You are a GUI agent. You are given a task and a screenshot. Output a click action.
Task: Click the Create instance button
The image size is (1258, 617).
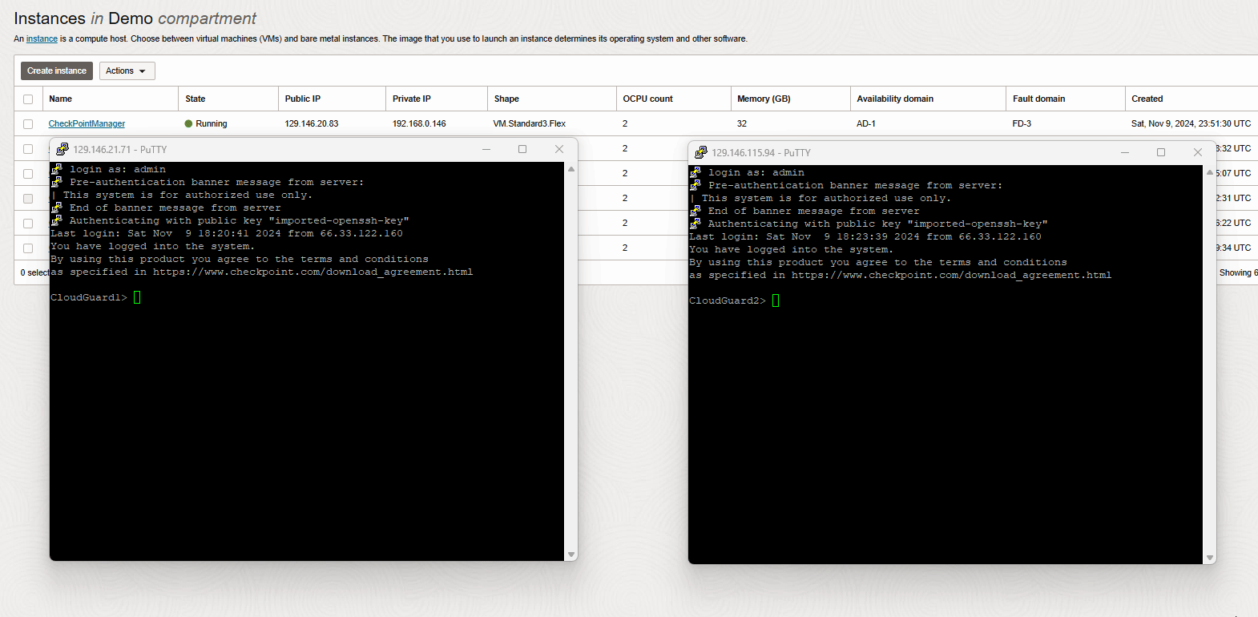click(57, 71)
